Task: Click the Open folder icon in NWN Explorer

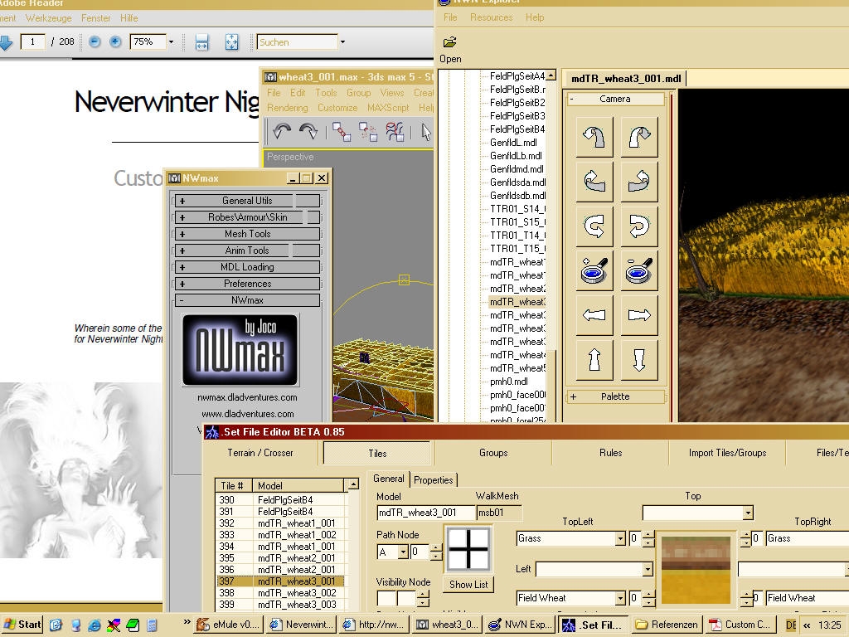Action: tap(449, 42)
